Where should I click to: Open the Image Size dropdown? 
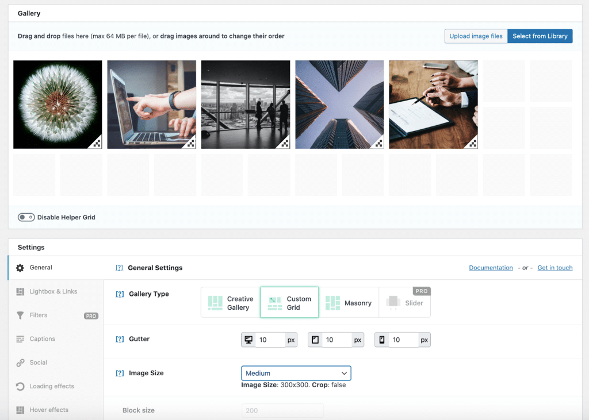(x=296, y=373)
